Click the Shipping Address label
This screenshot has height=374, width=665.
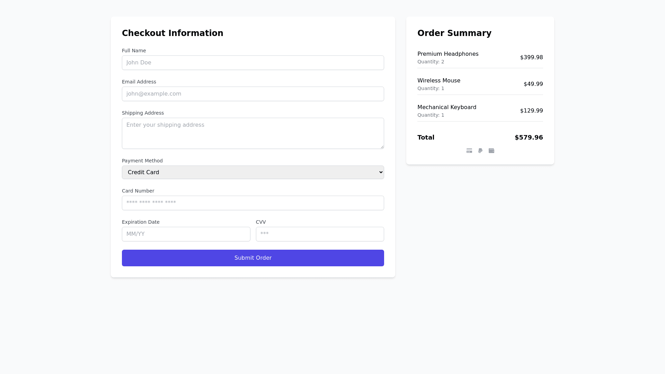(x=143, y=113)
